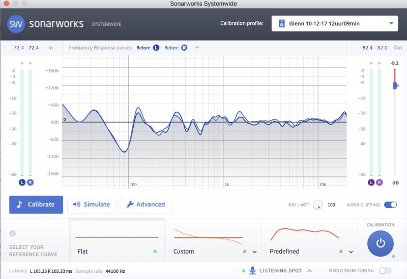The width and height of the screenshot is (407, 279).
Task: Open the Advanced settings button
Action: (146, 205)
